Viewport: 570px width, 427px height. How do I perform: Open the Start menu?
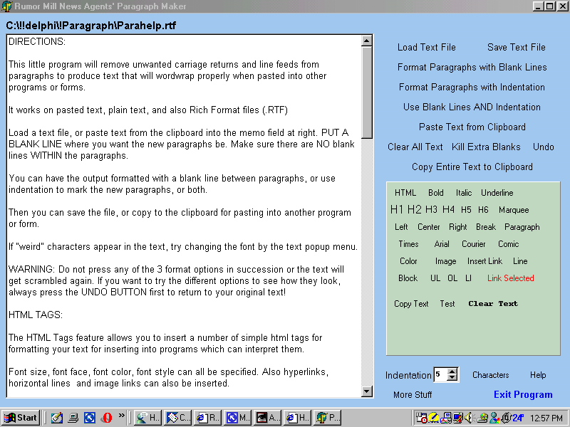21,418
